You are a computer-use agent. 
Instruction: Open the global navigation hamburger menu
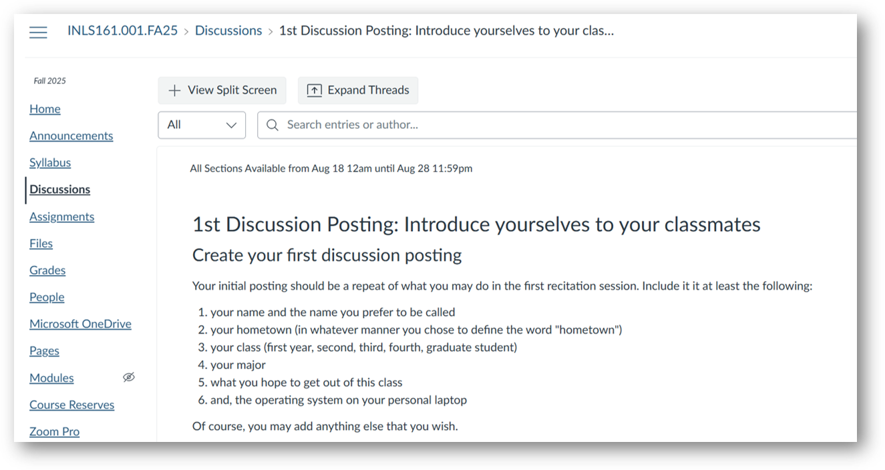(x=38, y=31)
